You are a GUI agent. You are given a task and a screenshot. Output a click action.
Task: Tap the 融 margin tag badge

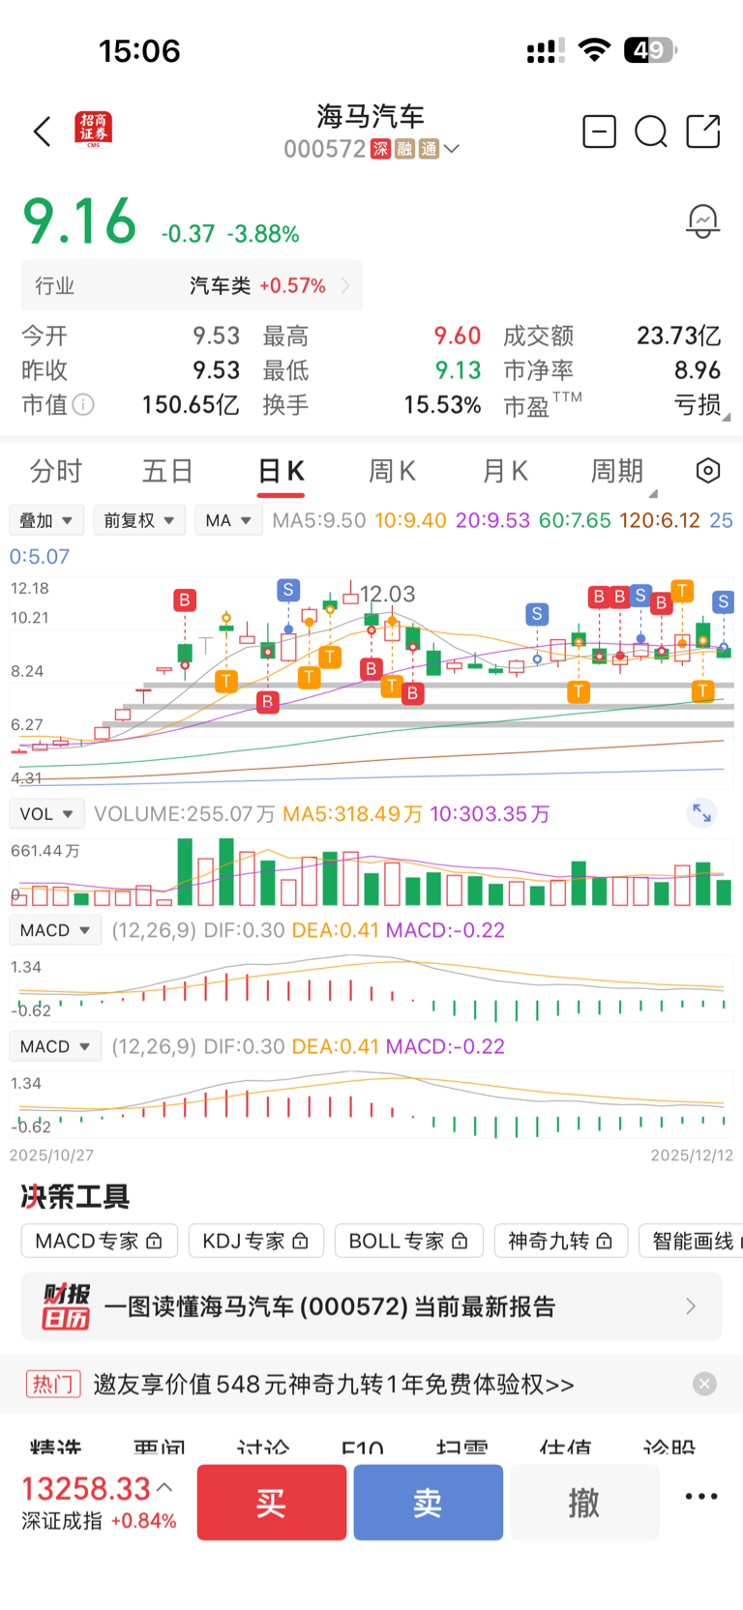[404, 149]
